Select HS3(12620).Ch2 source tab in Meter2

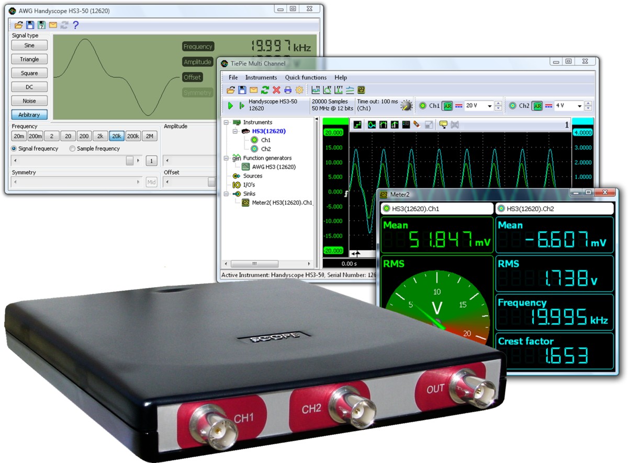(554, 209)
